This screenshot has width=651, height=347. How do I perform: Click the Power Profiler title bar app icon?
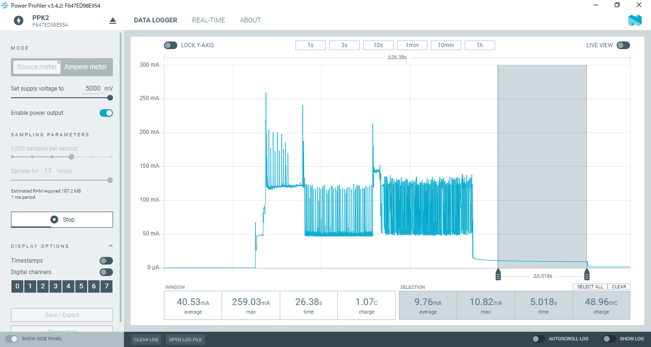pyautogui.click(x=5, y=5)
